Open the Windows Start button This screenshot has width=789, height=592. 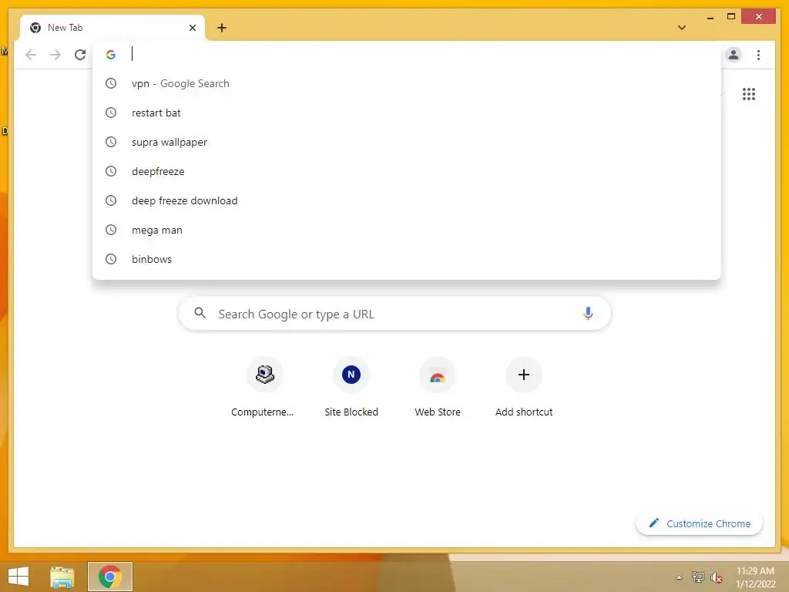coord(18,577)
